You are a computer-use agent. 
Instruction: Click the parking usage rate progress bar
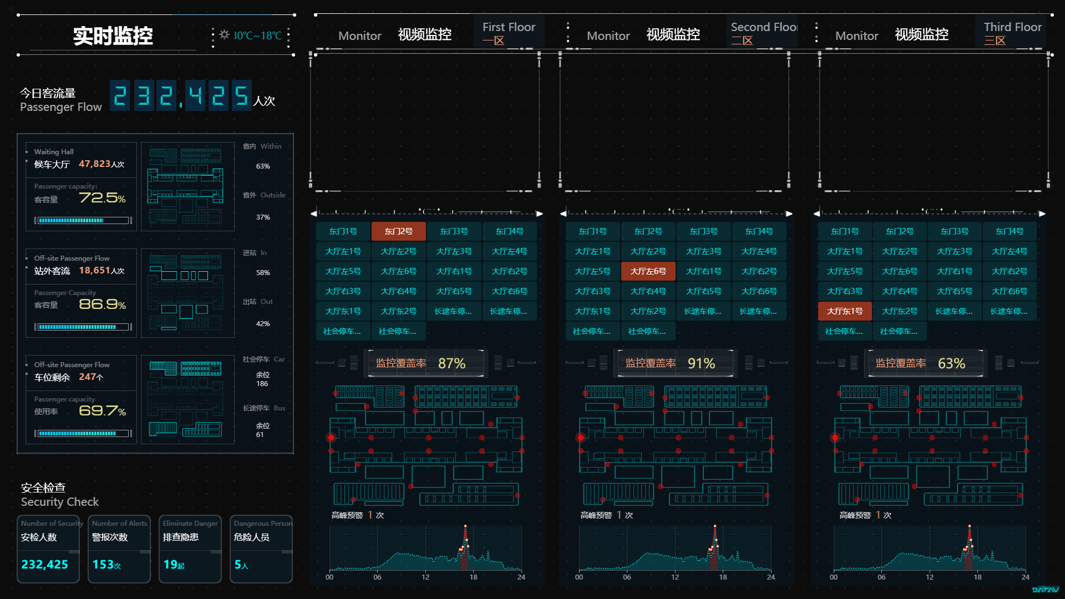83,434
